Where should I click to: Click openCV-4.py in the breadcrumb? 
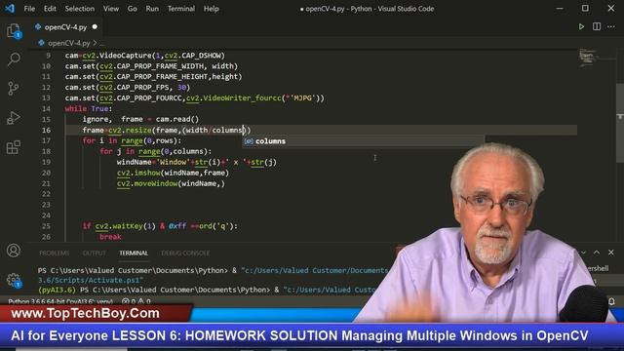coord(68,43)
